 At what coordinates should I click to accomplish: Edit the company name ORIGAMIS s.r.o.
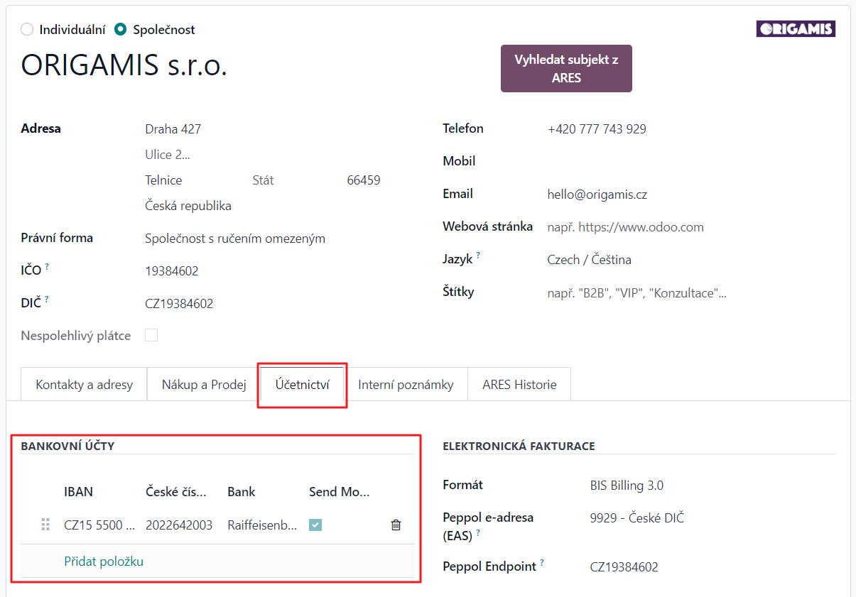[124, 65]
